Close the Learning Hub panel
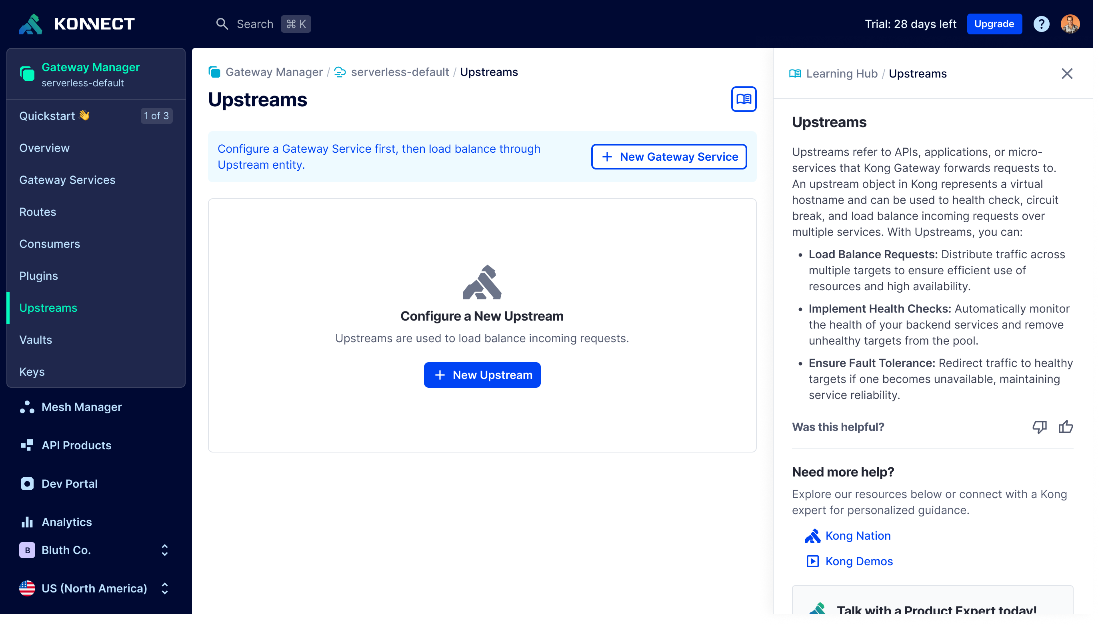Viewport: 1100px width, 626px height. (1066, 74)
